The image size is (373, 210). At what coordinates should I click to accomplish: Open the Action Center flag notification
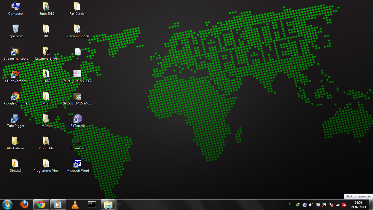coord(331,205)
